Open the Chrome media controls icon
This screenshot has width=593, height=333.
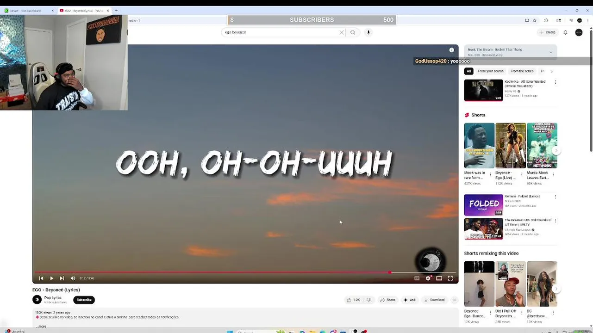click(571, 20)
